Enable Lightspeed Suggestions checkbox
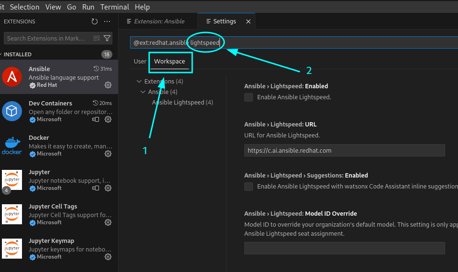The width and height of the screenshot is (458, 272). (249, 186)
